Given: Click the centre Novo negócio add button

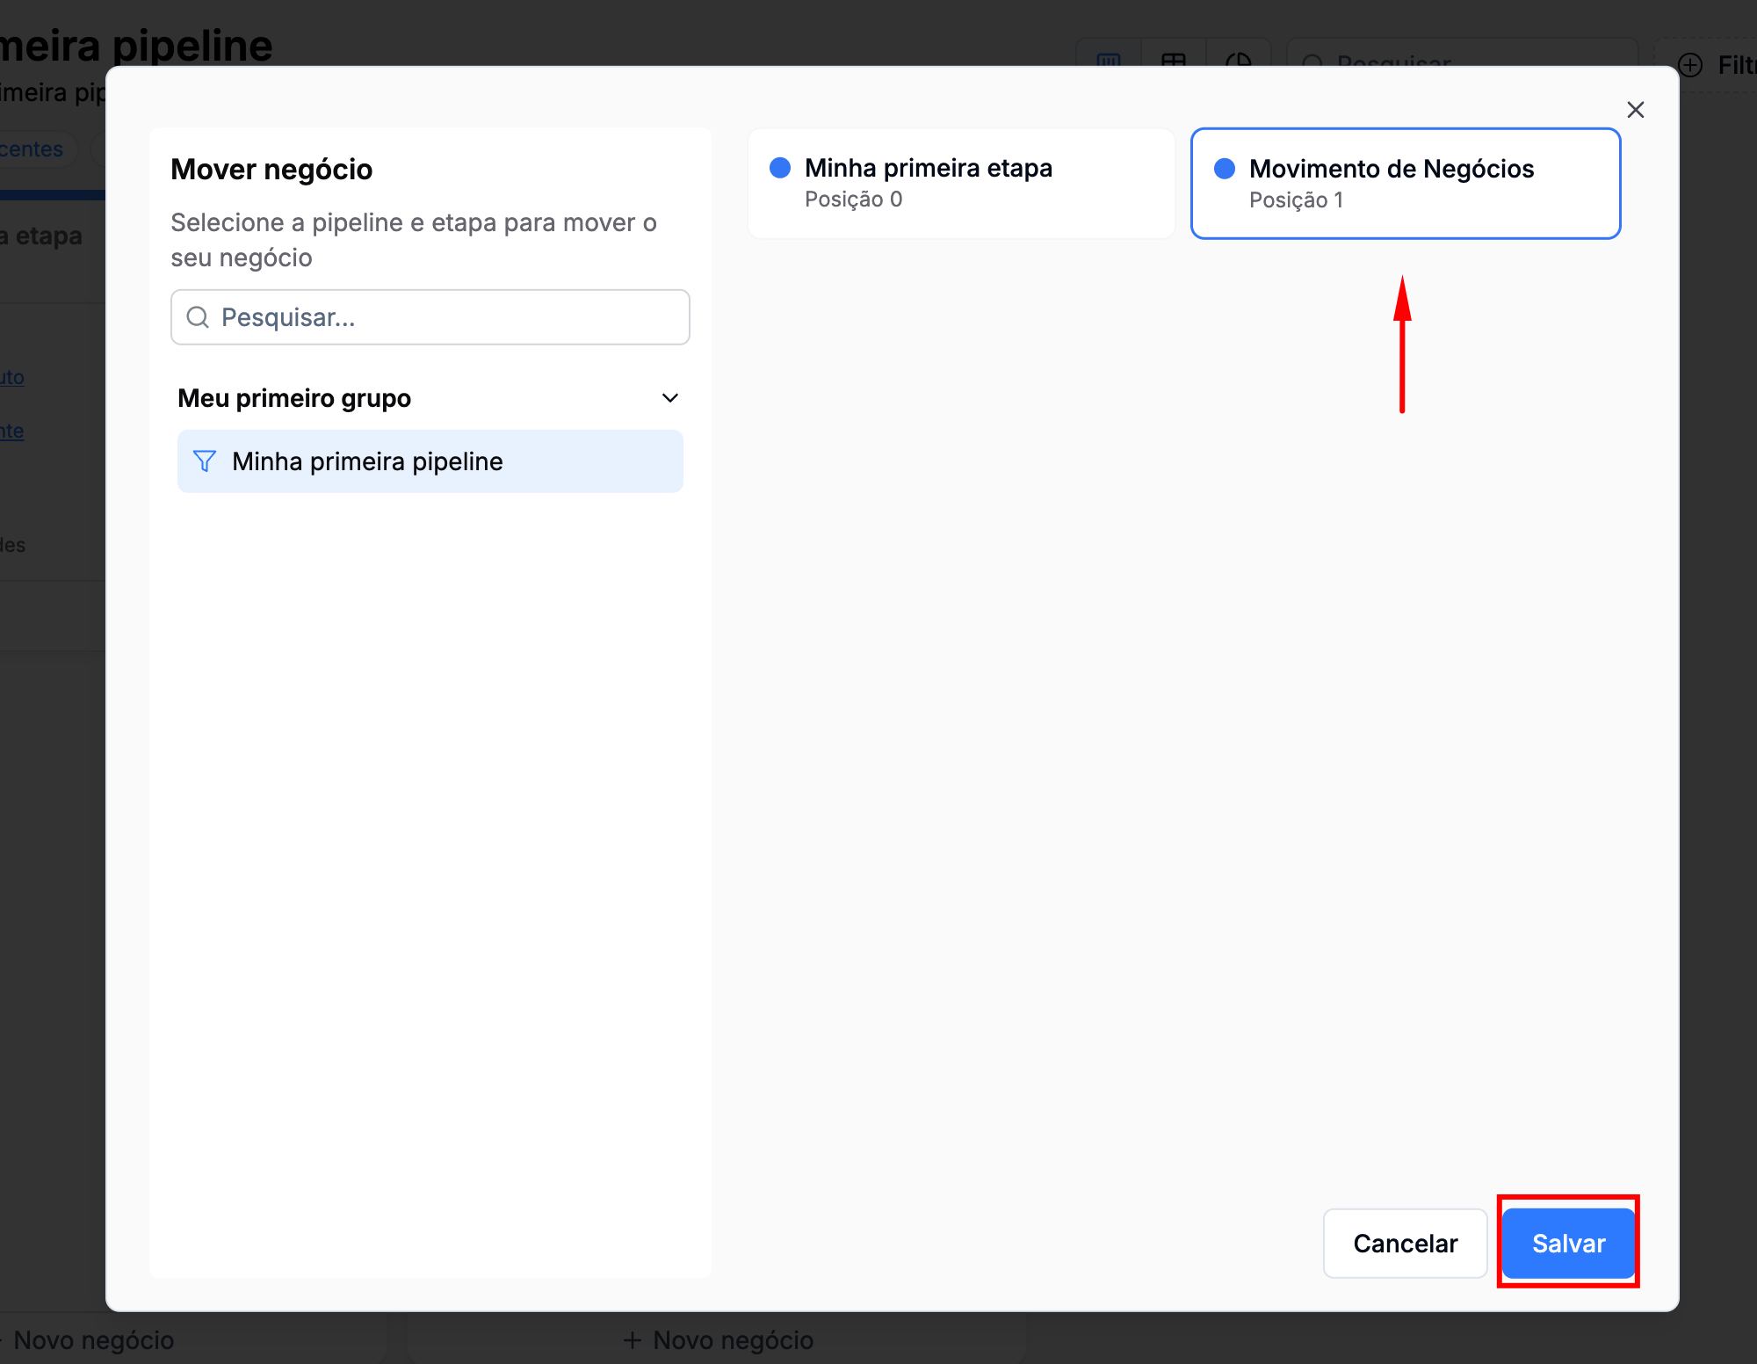Looking at the screenshot, I should [x=719, y=1339].
